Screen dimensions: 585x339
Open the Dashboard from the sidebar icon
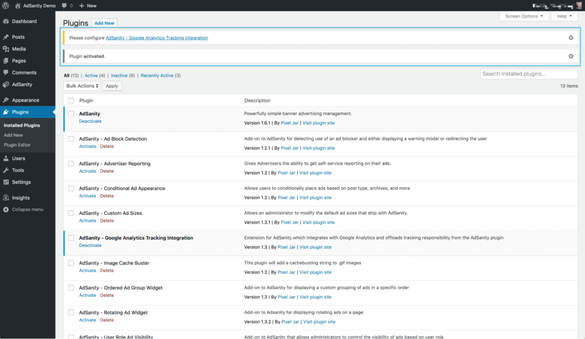tap(8, 21)
